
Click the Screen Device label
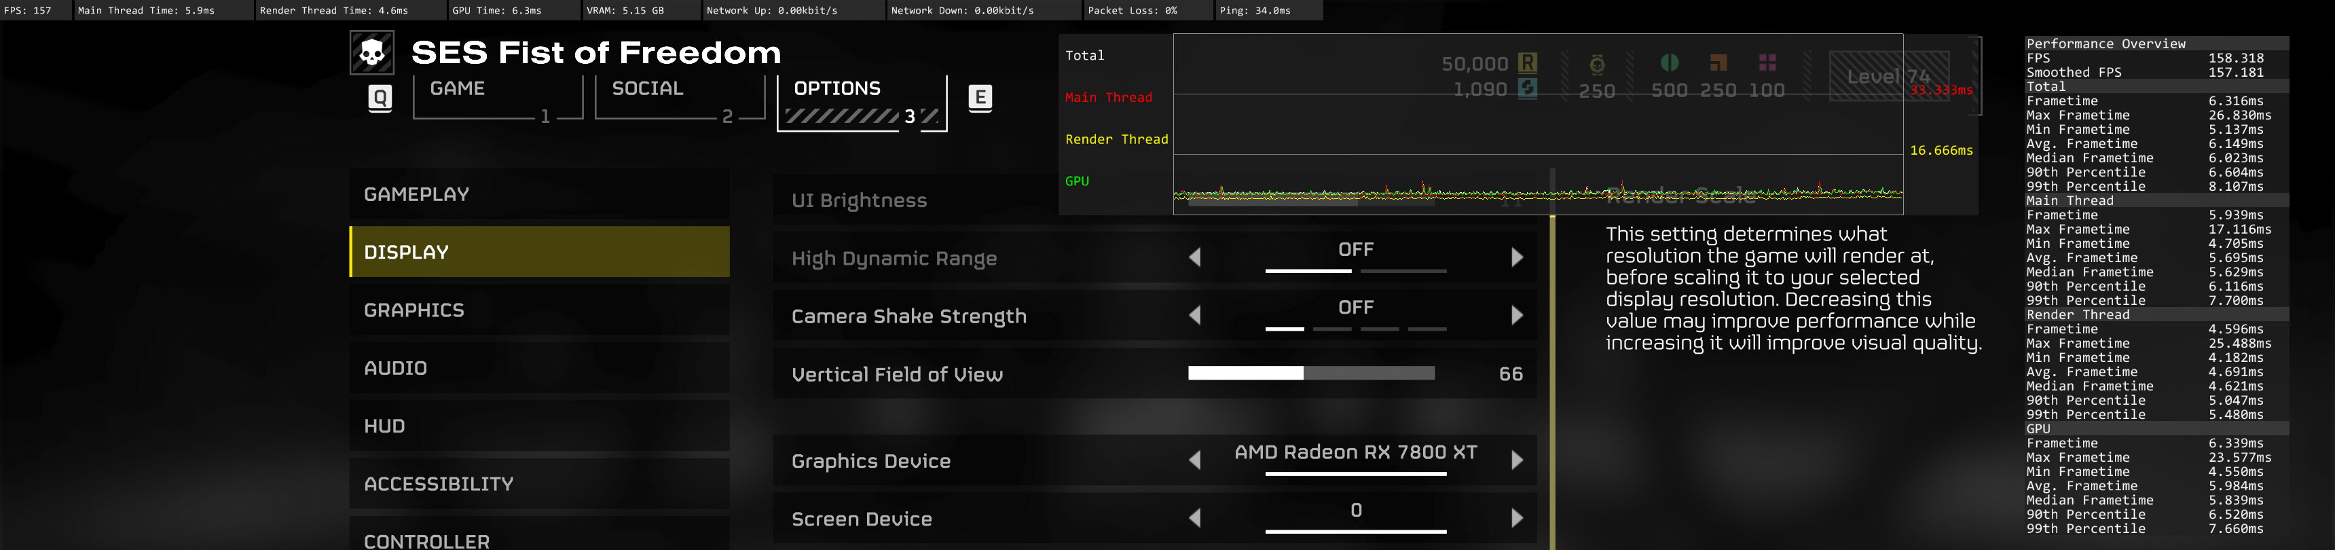[x=861, y=519]
